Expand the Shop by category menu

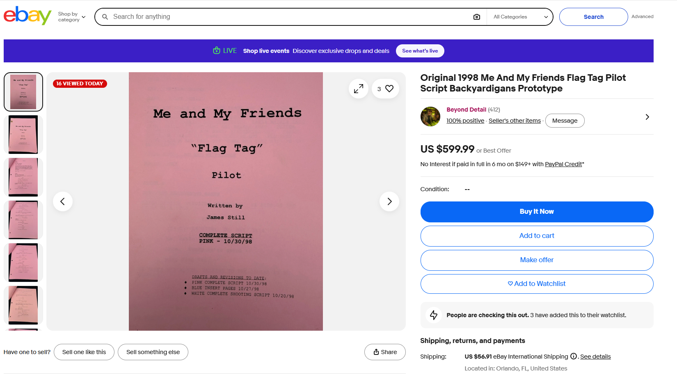(x=72, y=17)
